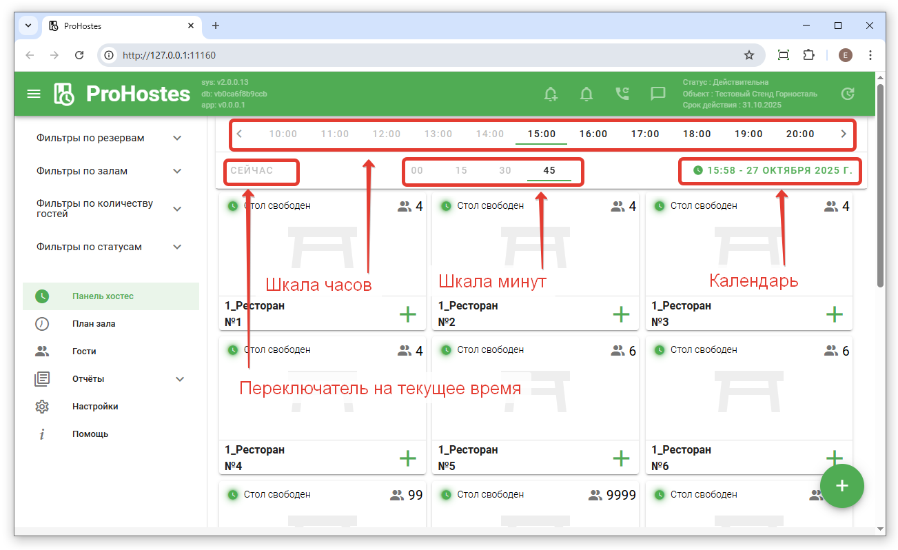Open the hamburger navigation menu
Screen dimensions: 898x550
coord(34,94)
